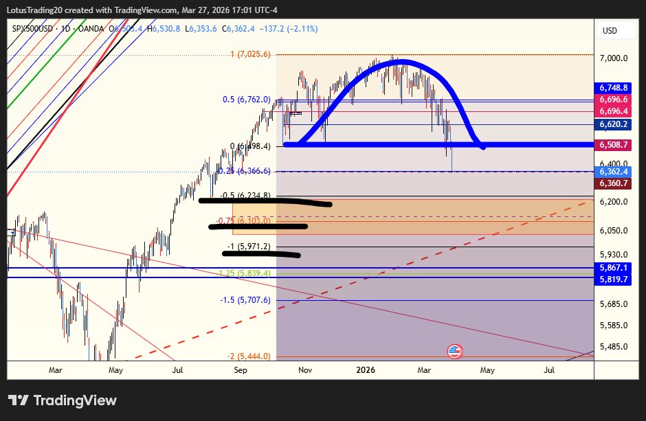The width and height of the screenshot is (646, 421).
Task: Click the SPX500USD symbol name
Action: (x=32, y=29)
